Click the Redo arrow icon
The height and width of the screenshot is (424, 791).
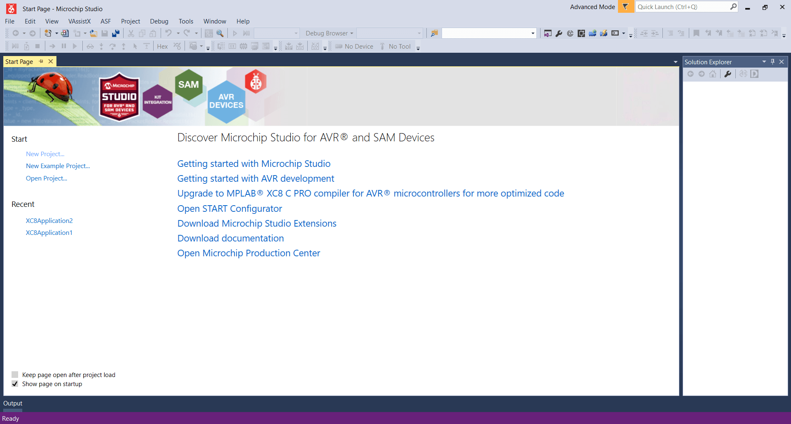click(x=187, y=33)
